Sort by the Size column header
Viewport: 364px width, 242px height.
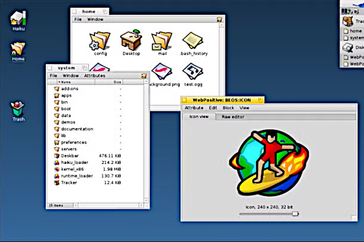[109, 82]
